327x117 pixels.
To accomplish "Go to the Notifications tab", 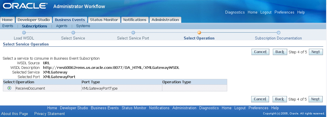I will coord(135,20).
